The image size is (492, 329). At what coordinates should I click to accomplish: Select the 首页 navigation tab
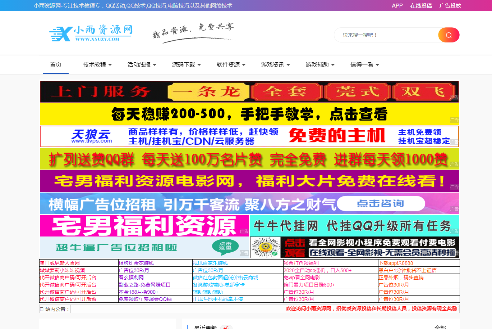56,65
